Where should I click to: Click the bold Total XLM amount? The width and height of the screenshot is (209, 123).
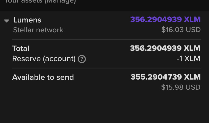pos(165,48)
